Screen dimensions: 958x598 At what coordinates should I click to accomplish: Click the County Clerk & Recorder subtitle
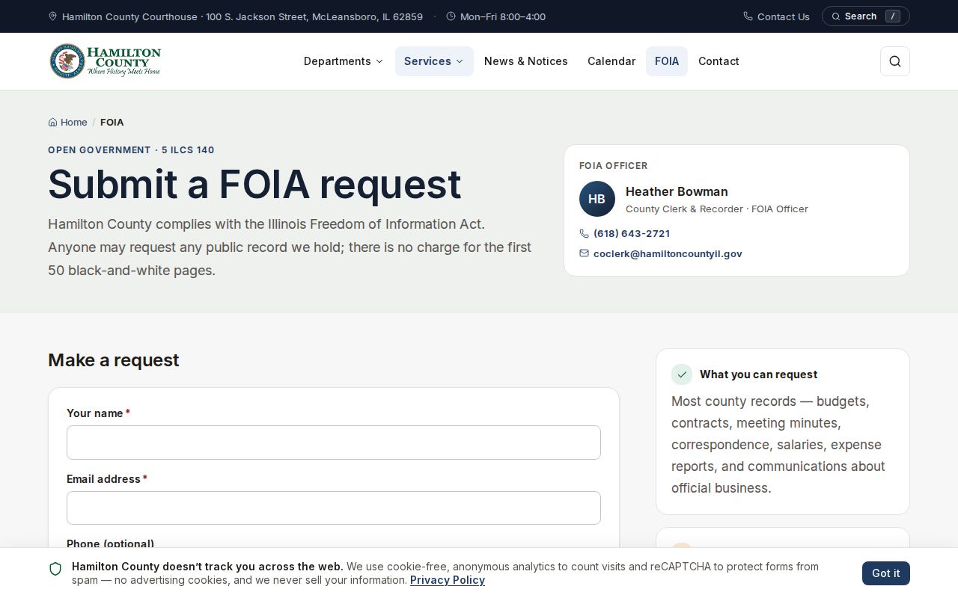717,209
